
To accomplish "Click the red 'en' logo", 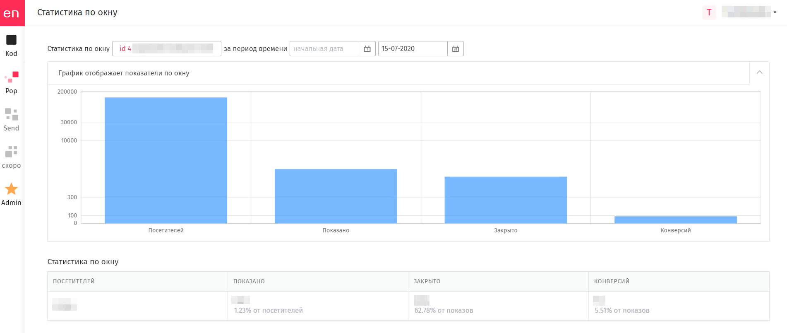I will click(12, 13).
